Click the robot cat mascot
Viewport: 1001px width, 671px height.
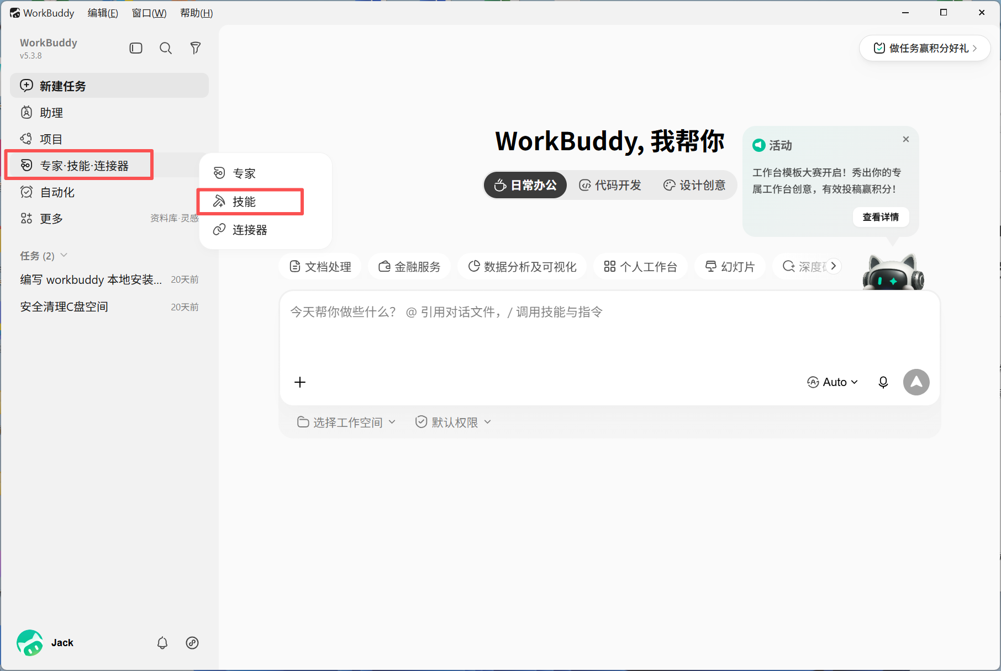point(893,272)
